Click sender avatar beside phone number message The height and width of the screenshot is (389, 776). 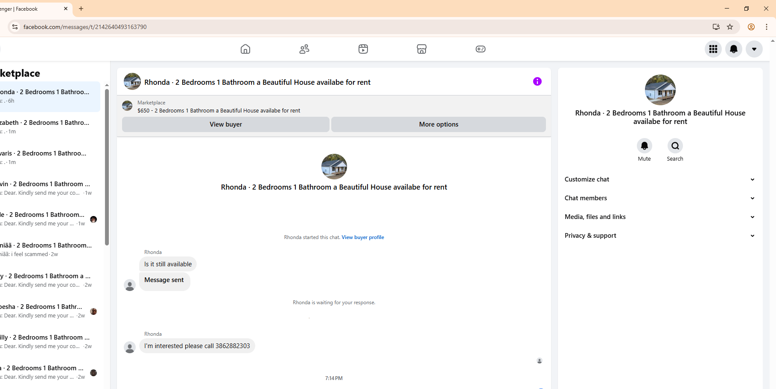tap(130, 347)
